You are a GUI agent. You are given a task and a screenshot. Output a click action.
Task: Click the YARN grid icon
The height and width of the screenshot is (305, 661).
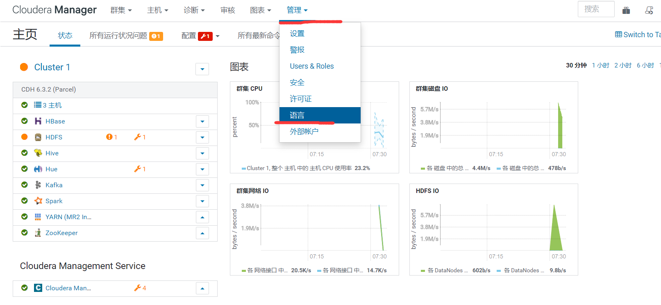[x=38, y=217]
